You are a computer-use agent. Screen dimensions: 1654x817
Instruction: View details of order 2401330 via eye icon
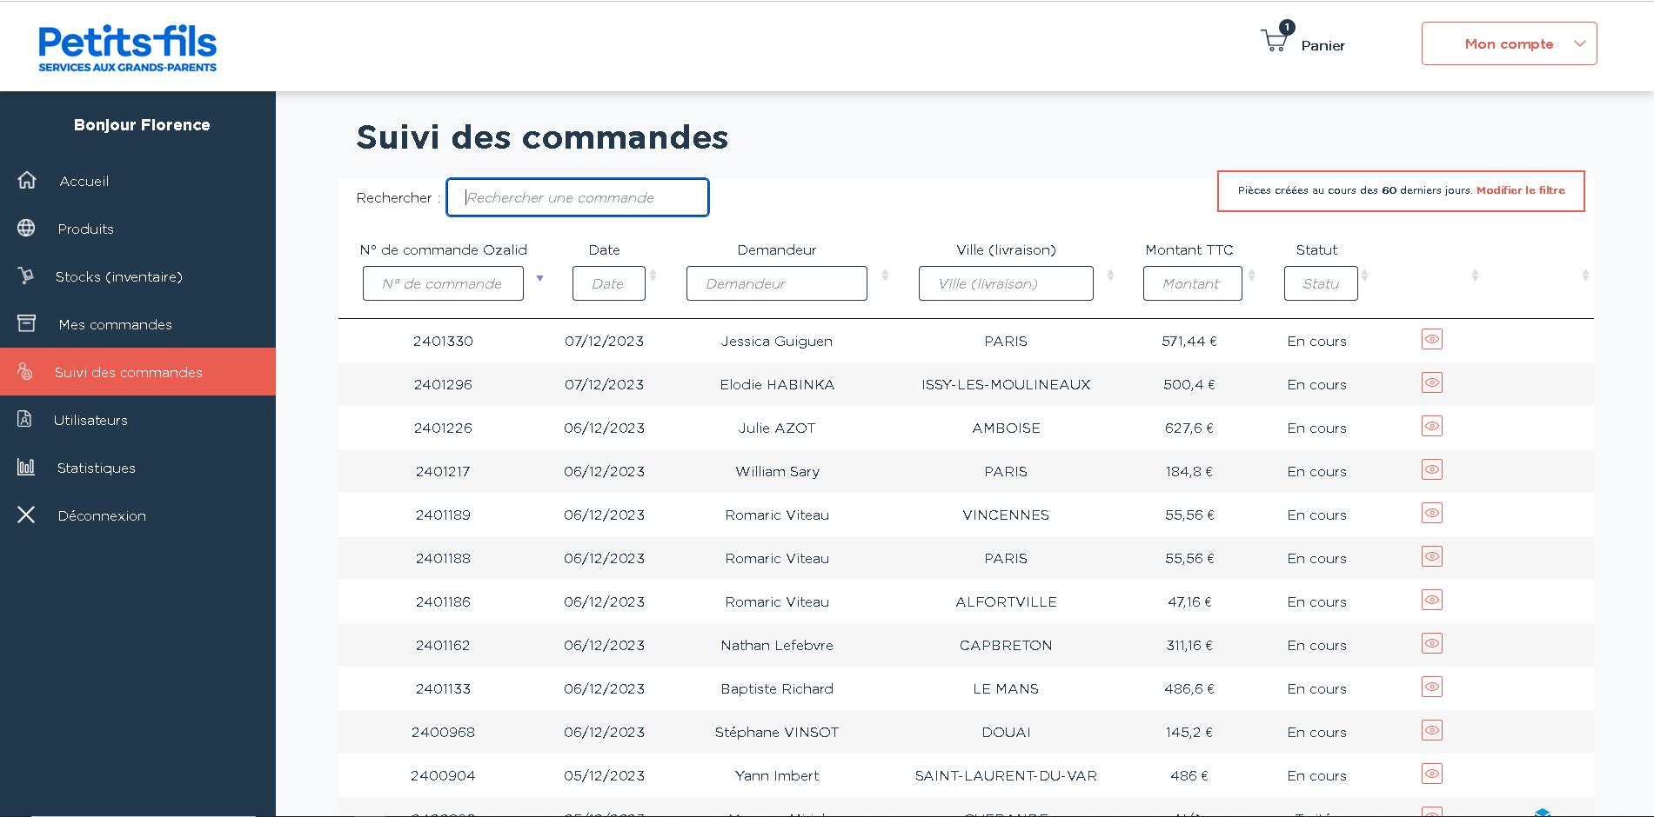pyautogui.click(x=1431, y=339)
